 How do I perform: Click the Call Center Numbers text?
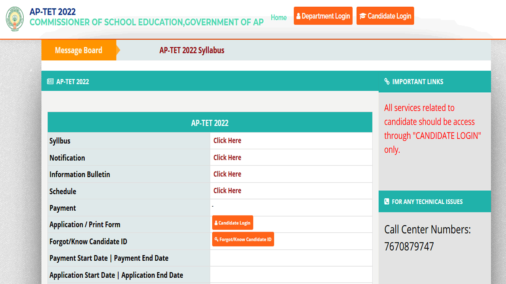click(x=427, y=229)
